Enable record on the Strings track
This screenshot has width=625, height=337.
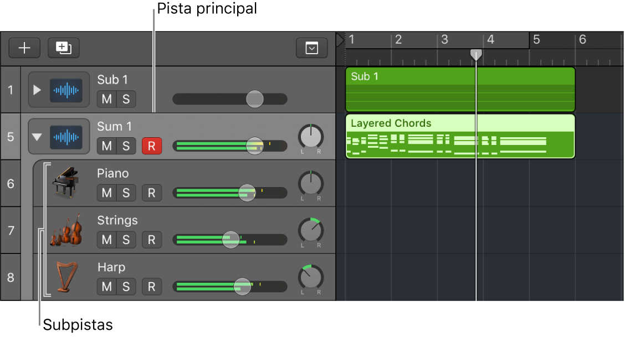pyautogui.click(x=151, y=240)
